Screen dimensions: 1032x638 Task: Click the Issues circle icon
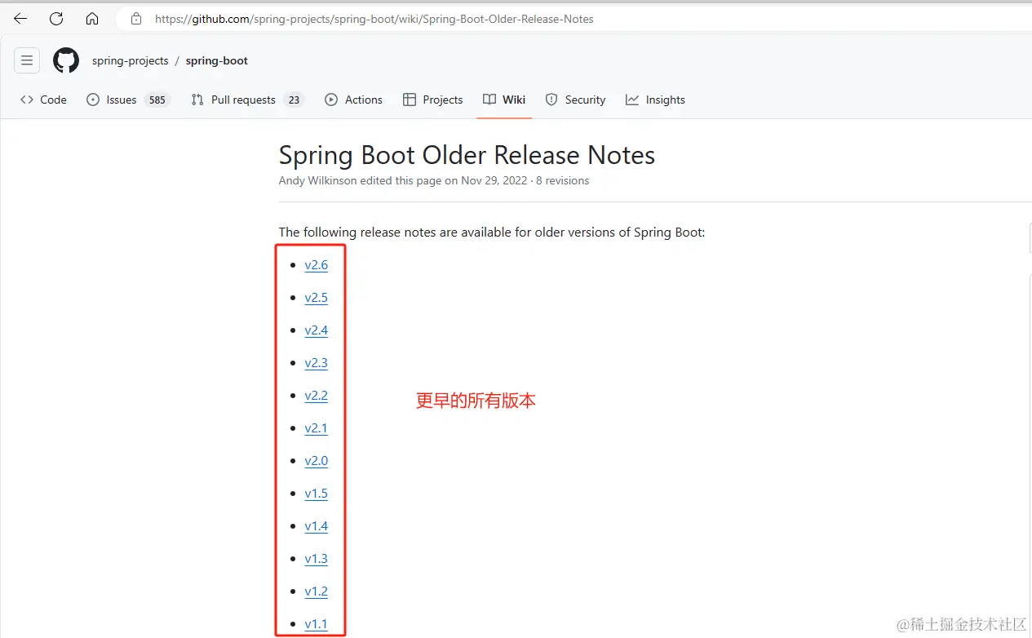point(93,100)
